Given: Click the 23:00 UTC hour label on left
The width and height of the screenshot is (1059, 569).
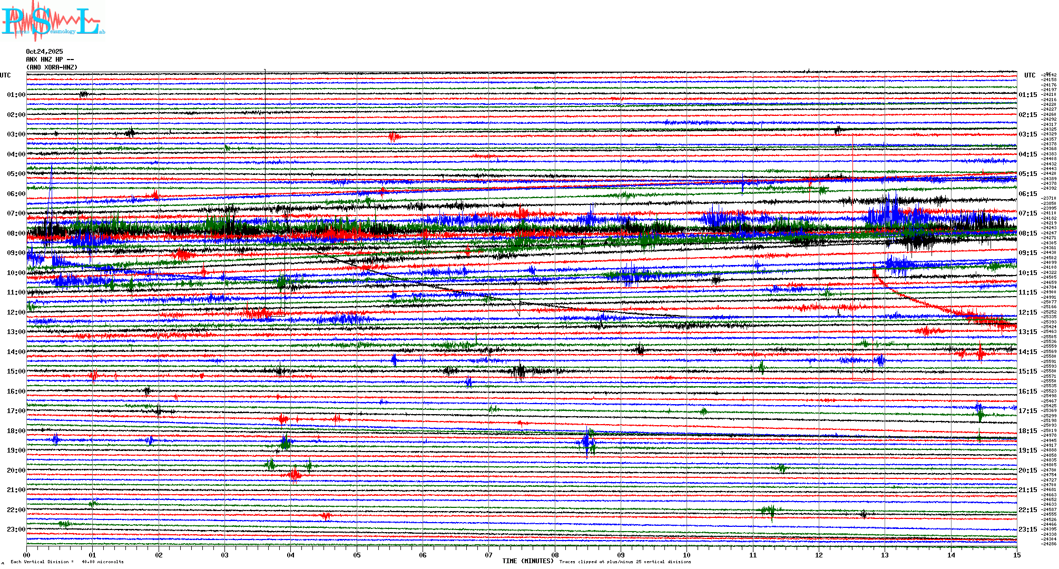Looking at the screenshot, I should click(x=16, y=529).
